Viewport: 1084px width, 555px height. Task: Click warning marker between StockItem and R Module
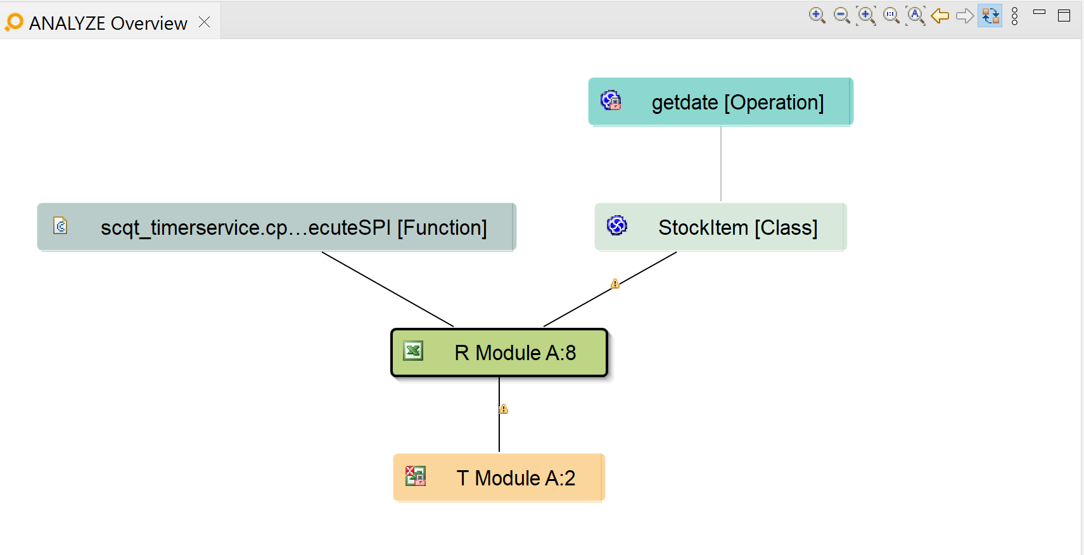pyautogui.click(x=615, y=284)
